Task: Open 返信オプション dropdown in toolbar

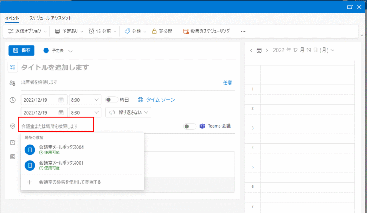Action: click(27, 31)
